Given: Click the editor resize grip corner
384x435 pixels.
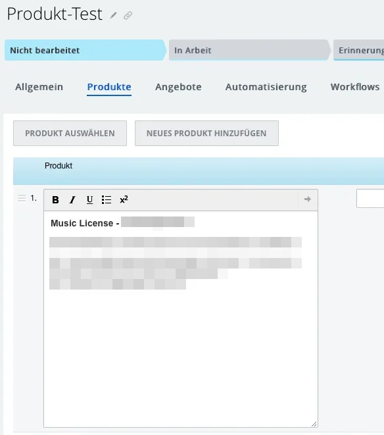Looking at the screenshot, I should tap(314, 424).
